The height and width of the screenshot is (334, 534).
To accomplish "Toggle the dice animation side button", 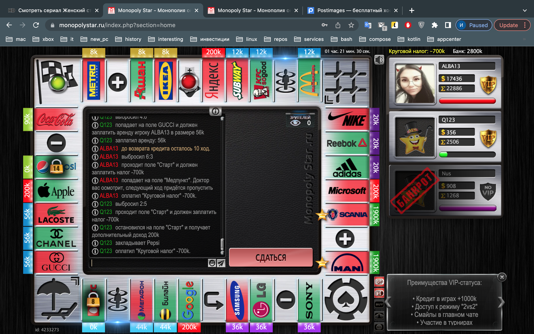I will click(x=380, y=281).
